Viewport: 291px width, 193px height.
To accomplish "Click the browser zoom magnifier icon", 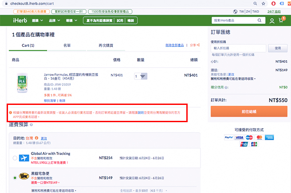I will [x=255, y=4].
